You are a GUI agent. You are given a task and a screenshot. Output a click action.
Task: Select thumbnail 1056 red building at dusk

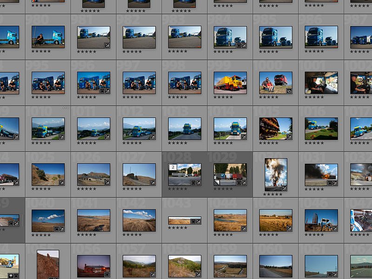(94, 266)
